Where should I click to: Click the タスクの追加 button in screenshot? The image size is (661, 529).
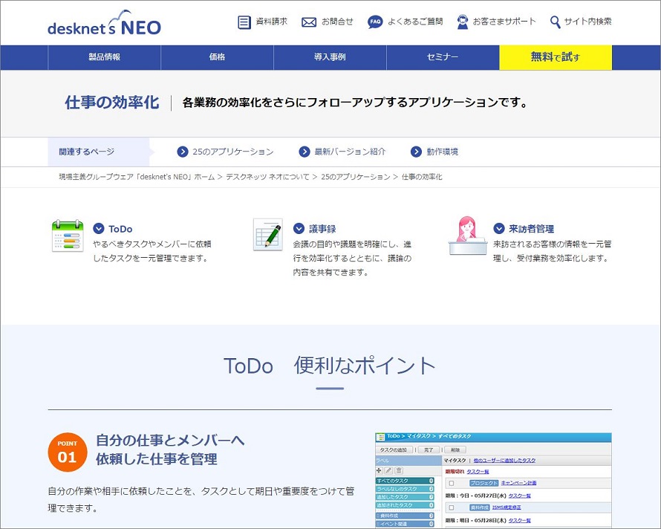394,450
